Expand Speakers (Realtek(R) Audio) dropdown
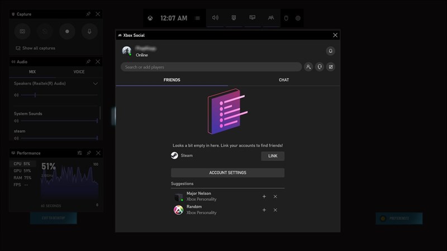 (96, 84)
